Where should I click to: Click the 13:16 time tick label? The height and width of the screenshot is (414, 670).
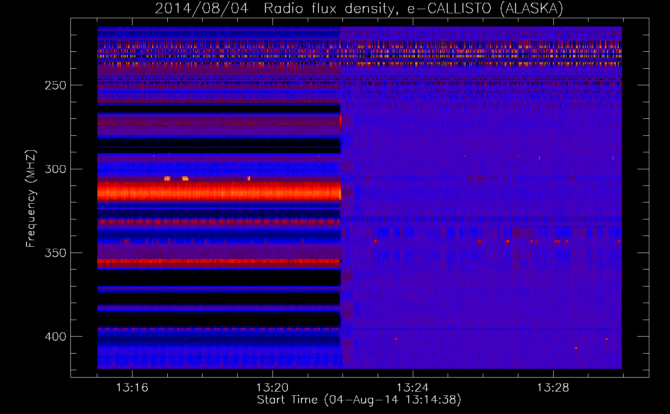point(132,388)
